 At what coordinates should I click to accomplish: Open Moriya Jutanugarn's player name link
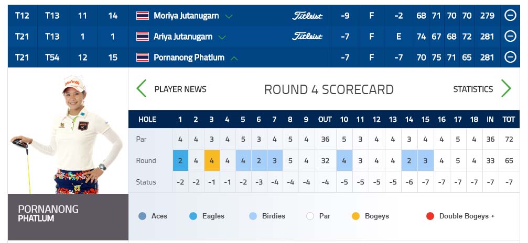point(187,16)
